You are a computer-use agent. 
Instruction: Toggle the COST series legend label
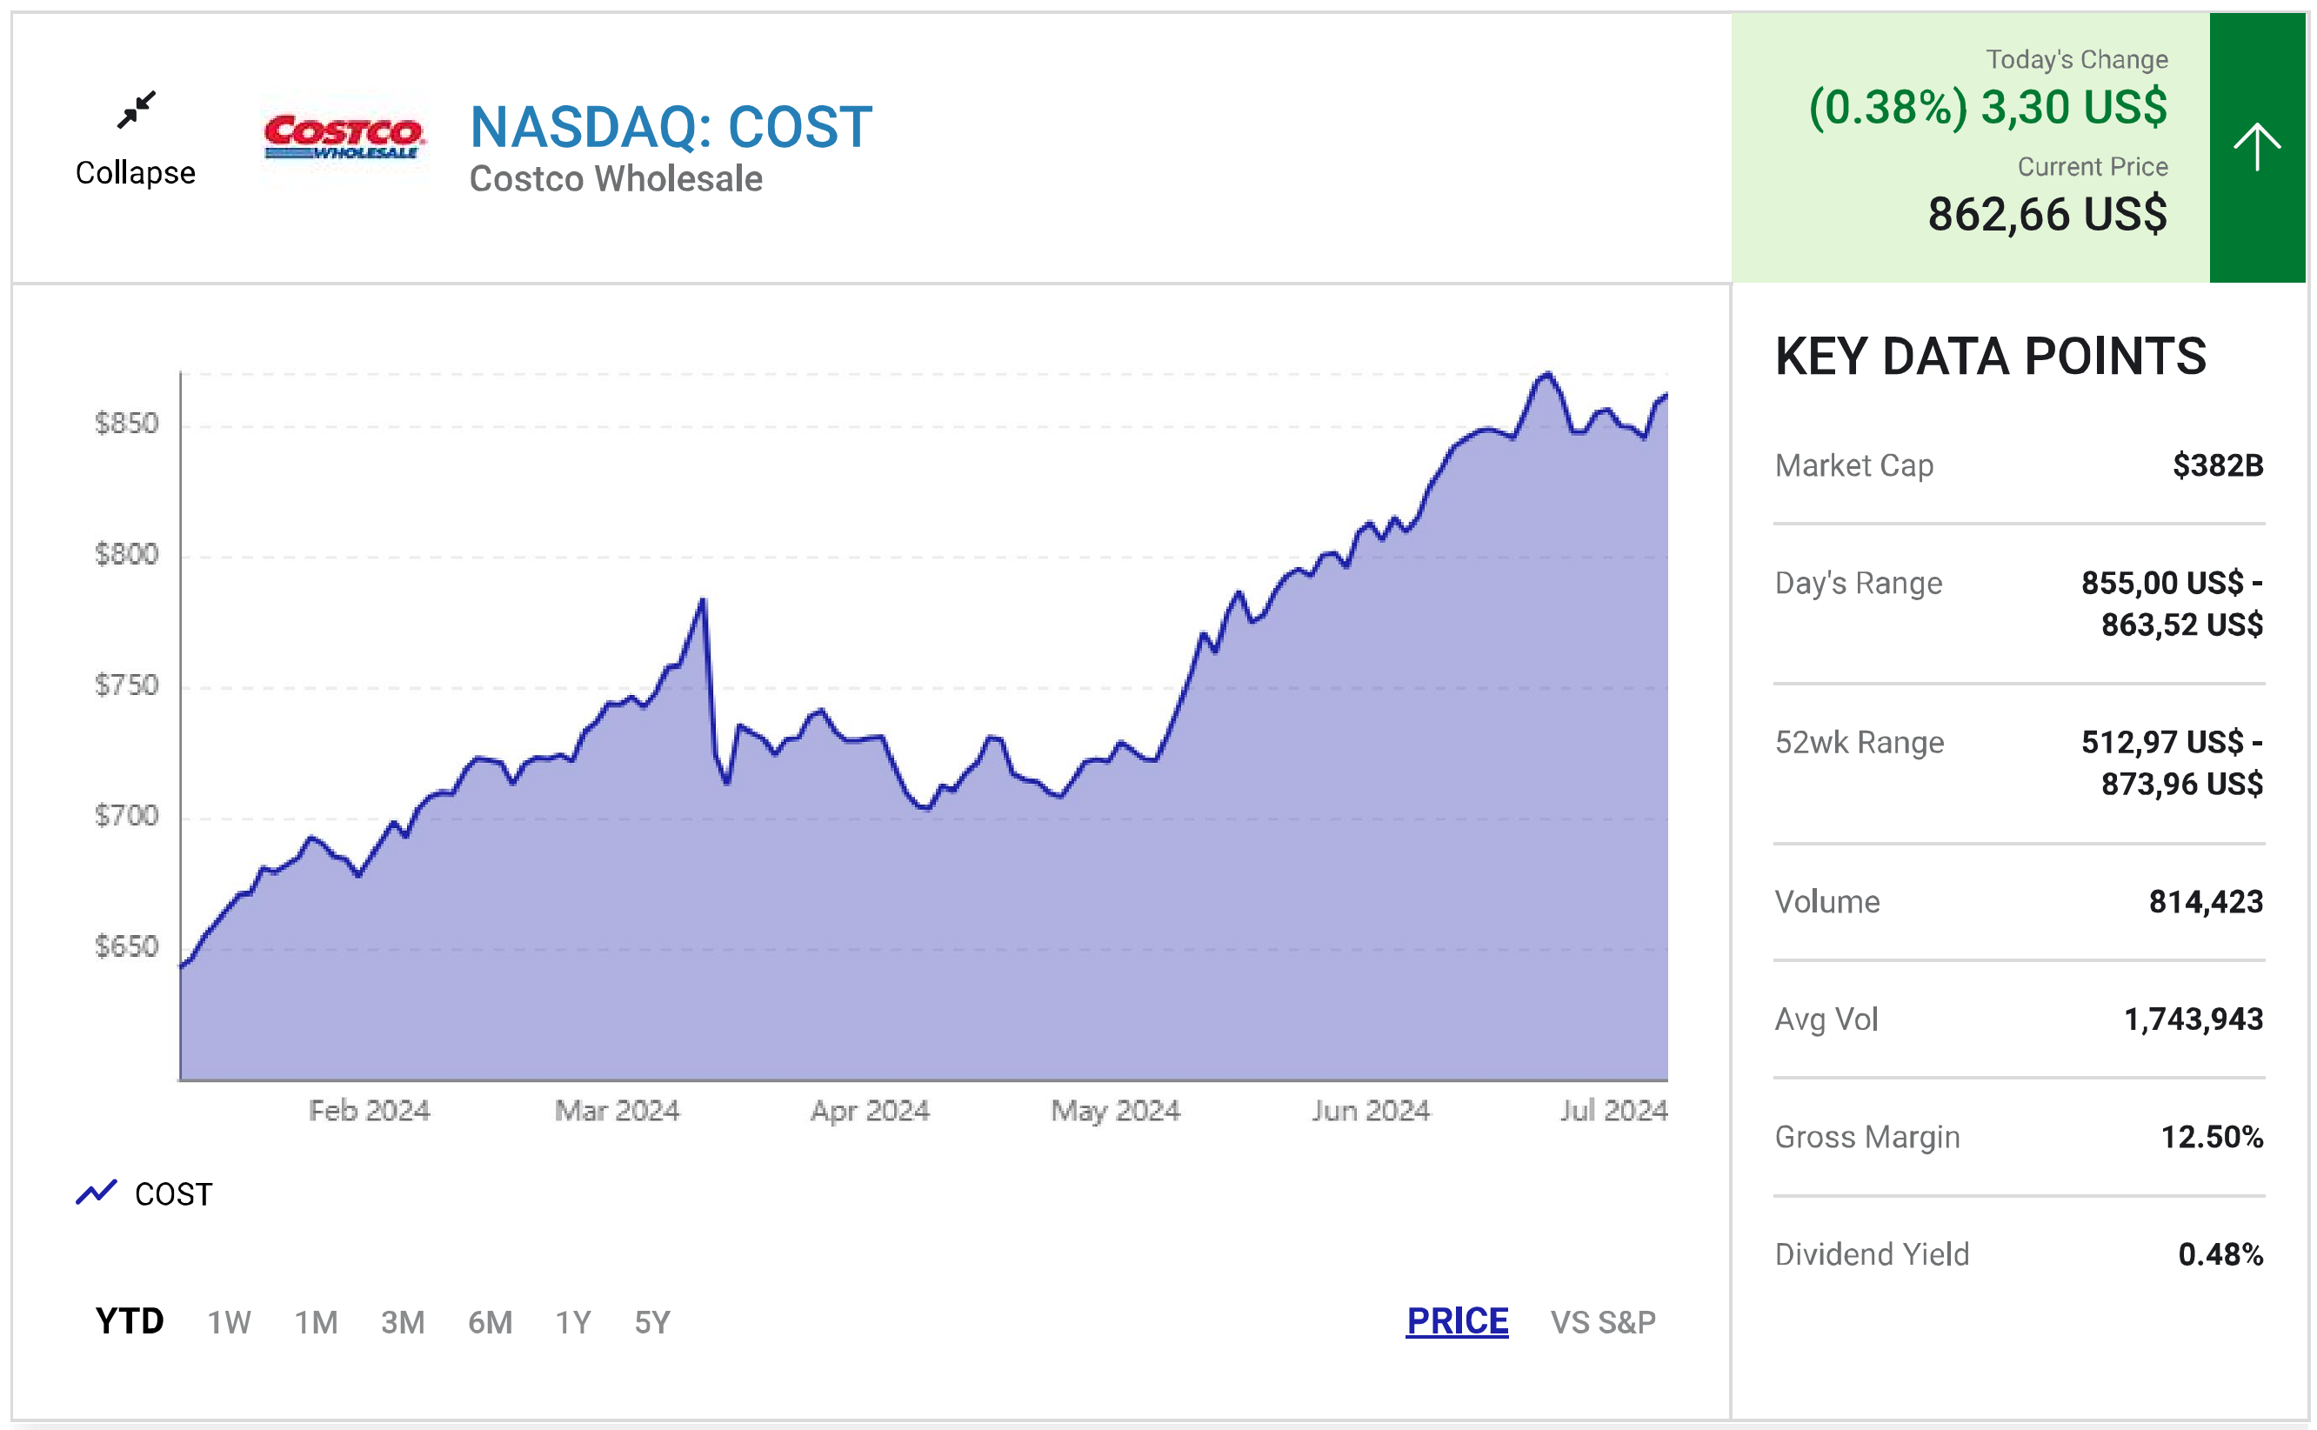pos(174,1193)
